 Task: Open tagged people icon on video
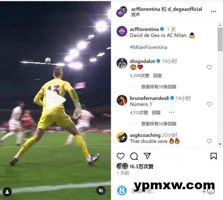[x=7, y=192]
